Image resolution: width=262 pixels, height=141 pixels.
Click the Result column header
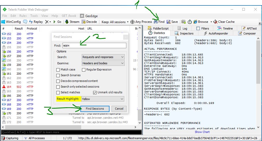click(x=19, y=29)
